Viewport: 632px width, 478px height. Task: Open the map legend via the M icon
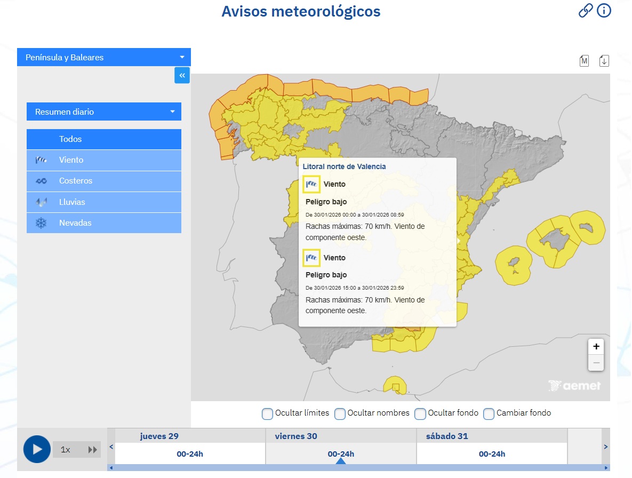pyautogui.click(x=584, y=60)
